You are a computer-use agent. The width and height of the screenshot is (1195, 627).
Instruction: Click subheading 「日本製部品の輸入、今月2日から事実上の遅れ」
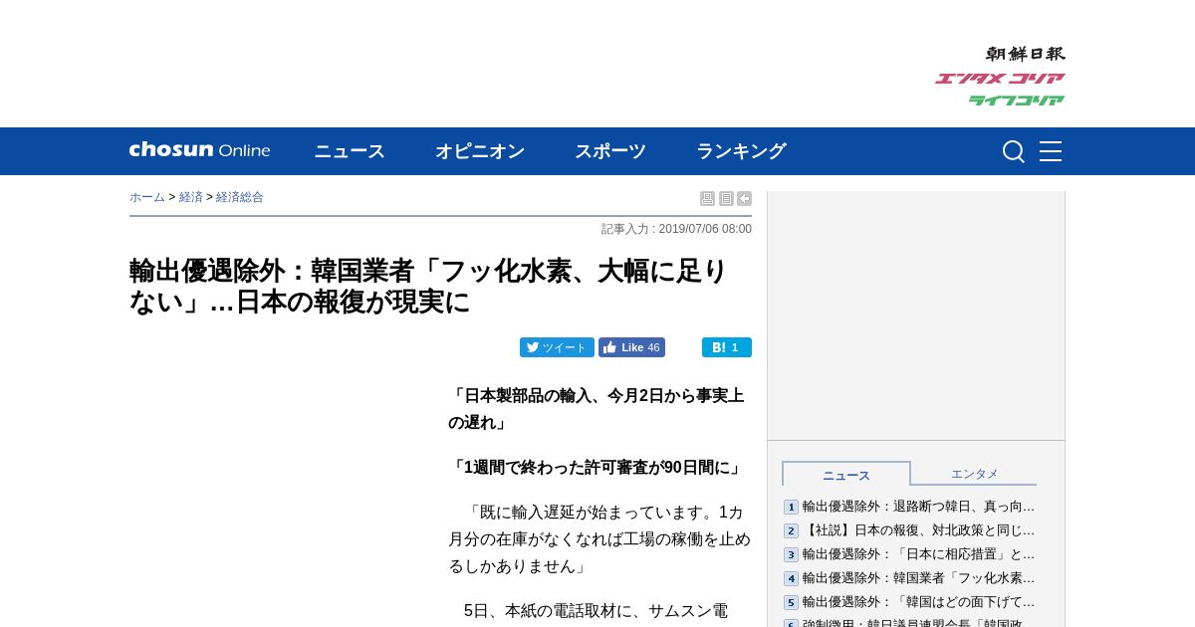[x=597, y=409]
